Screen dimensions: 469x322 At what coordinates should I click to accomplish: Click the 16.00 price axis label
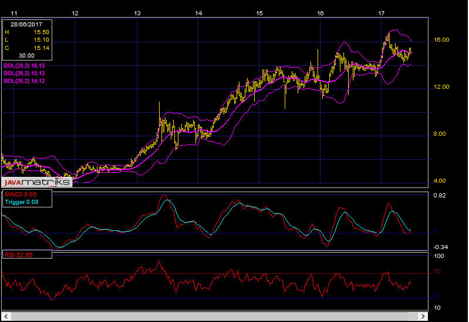point(441,40)
